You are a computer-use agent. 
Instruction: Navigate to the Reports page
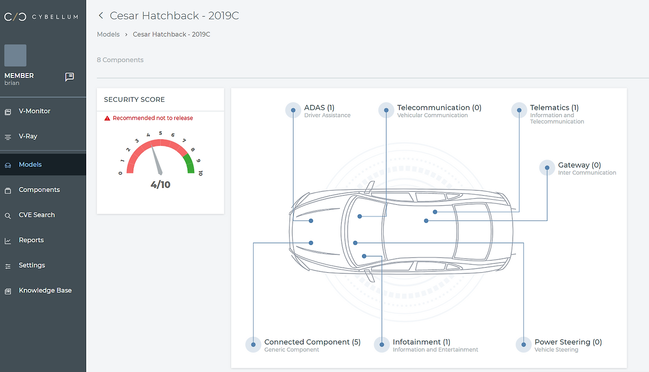tap(31, 240)
